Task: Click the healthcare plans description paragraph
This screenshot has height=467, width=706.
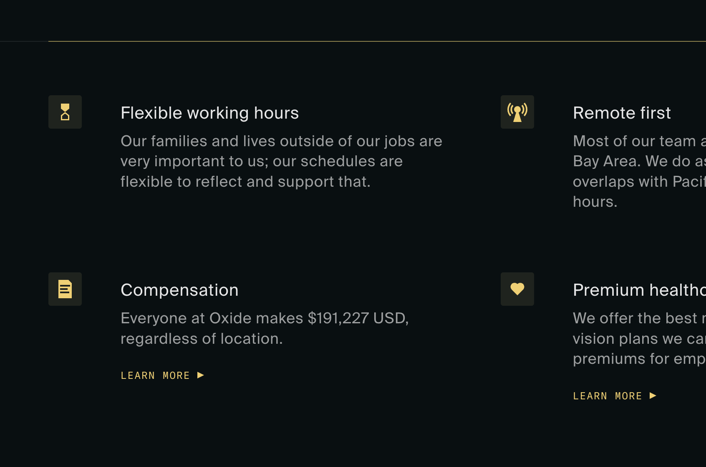Action: [638, 338]
